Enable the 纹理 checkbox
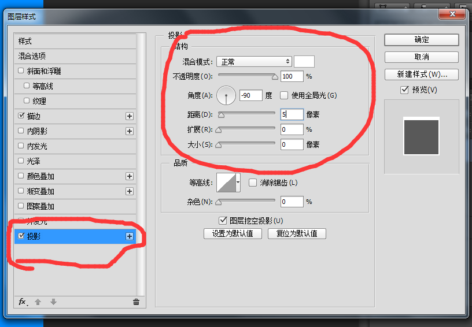Image resolution: width=472 pixels, height=327 pixels. [x=27, y=101]
